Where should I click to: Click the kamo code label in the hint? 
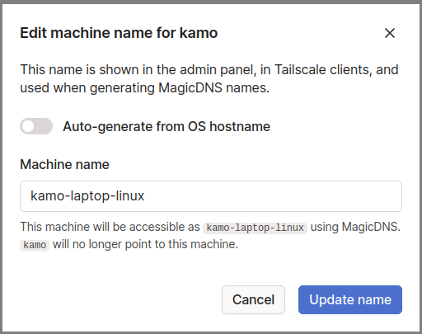[x=35, y=245]
